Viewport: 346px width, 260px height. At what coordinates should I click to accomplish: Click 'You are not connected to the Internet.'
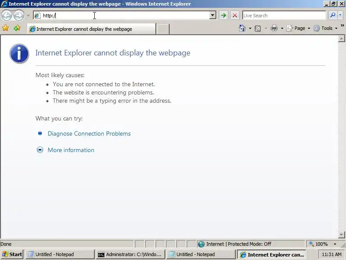pyautogui.click(x=104, y=84)
